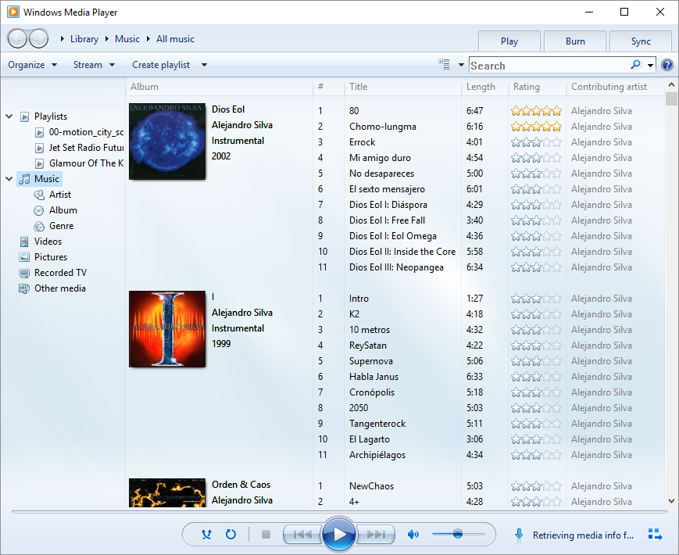Open the view options dropdown arrow
The height and width of the screenshot is (555, 679).
(461, 66)
